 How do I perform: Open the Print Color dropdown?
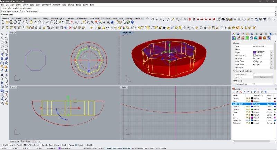(272, 61)
